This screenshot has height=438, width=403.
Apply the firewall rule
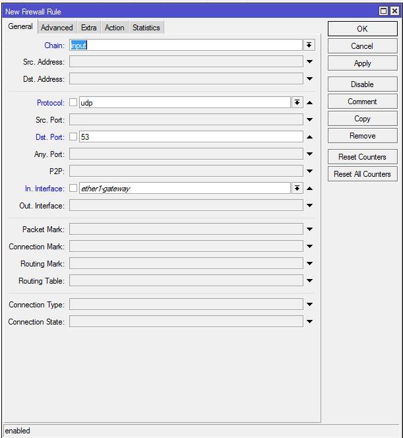363,63
